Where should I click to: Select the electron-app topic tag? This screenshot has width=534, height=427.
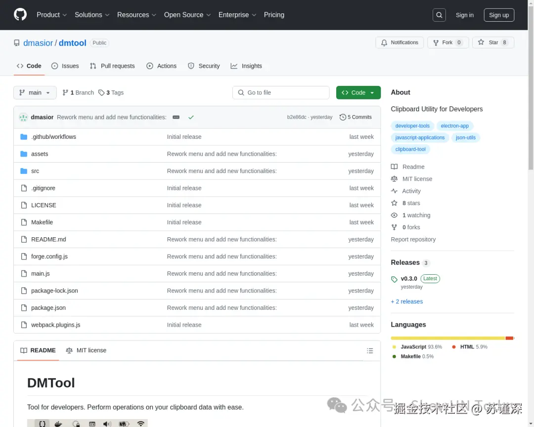(x=455, y=126)
